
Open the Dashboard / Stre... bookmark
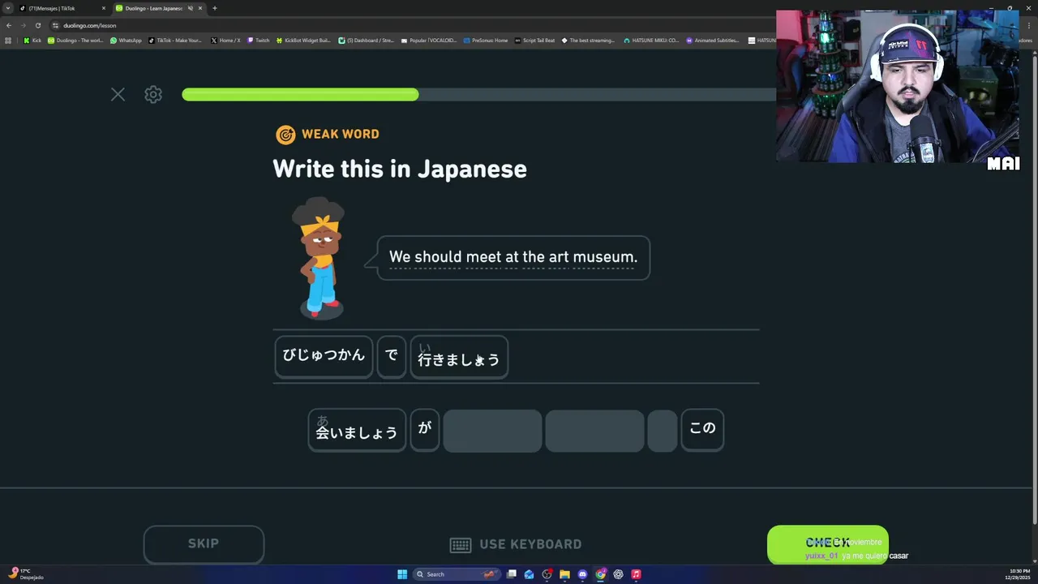366,40
